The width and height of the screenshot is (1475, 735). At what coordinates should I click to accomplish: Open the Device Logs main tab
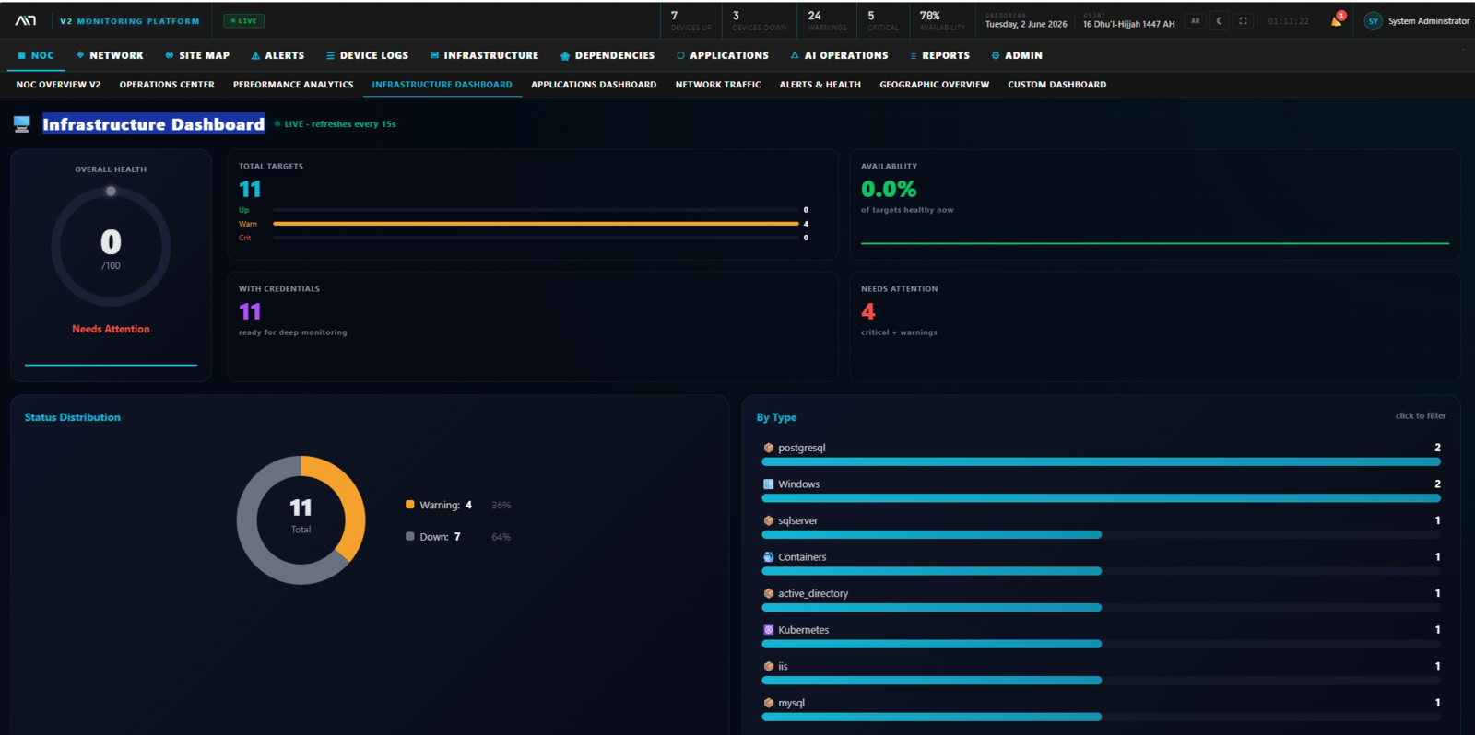tap(367, 55)
